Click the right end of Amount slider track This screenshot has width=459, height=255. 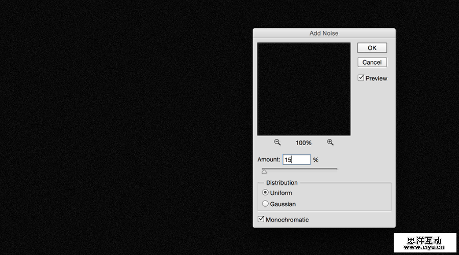[x=336, y=169]
